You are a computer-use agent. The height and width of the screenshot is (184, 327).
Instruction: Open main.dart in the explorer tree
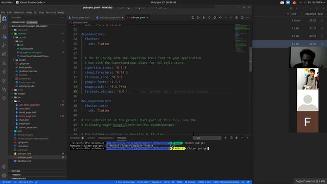coord(24,120)
